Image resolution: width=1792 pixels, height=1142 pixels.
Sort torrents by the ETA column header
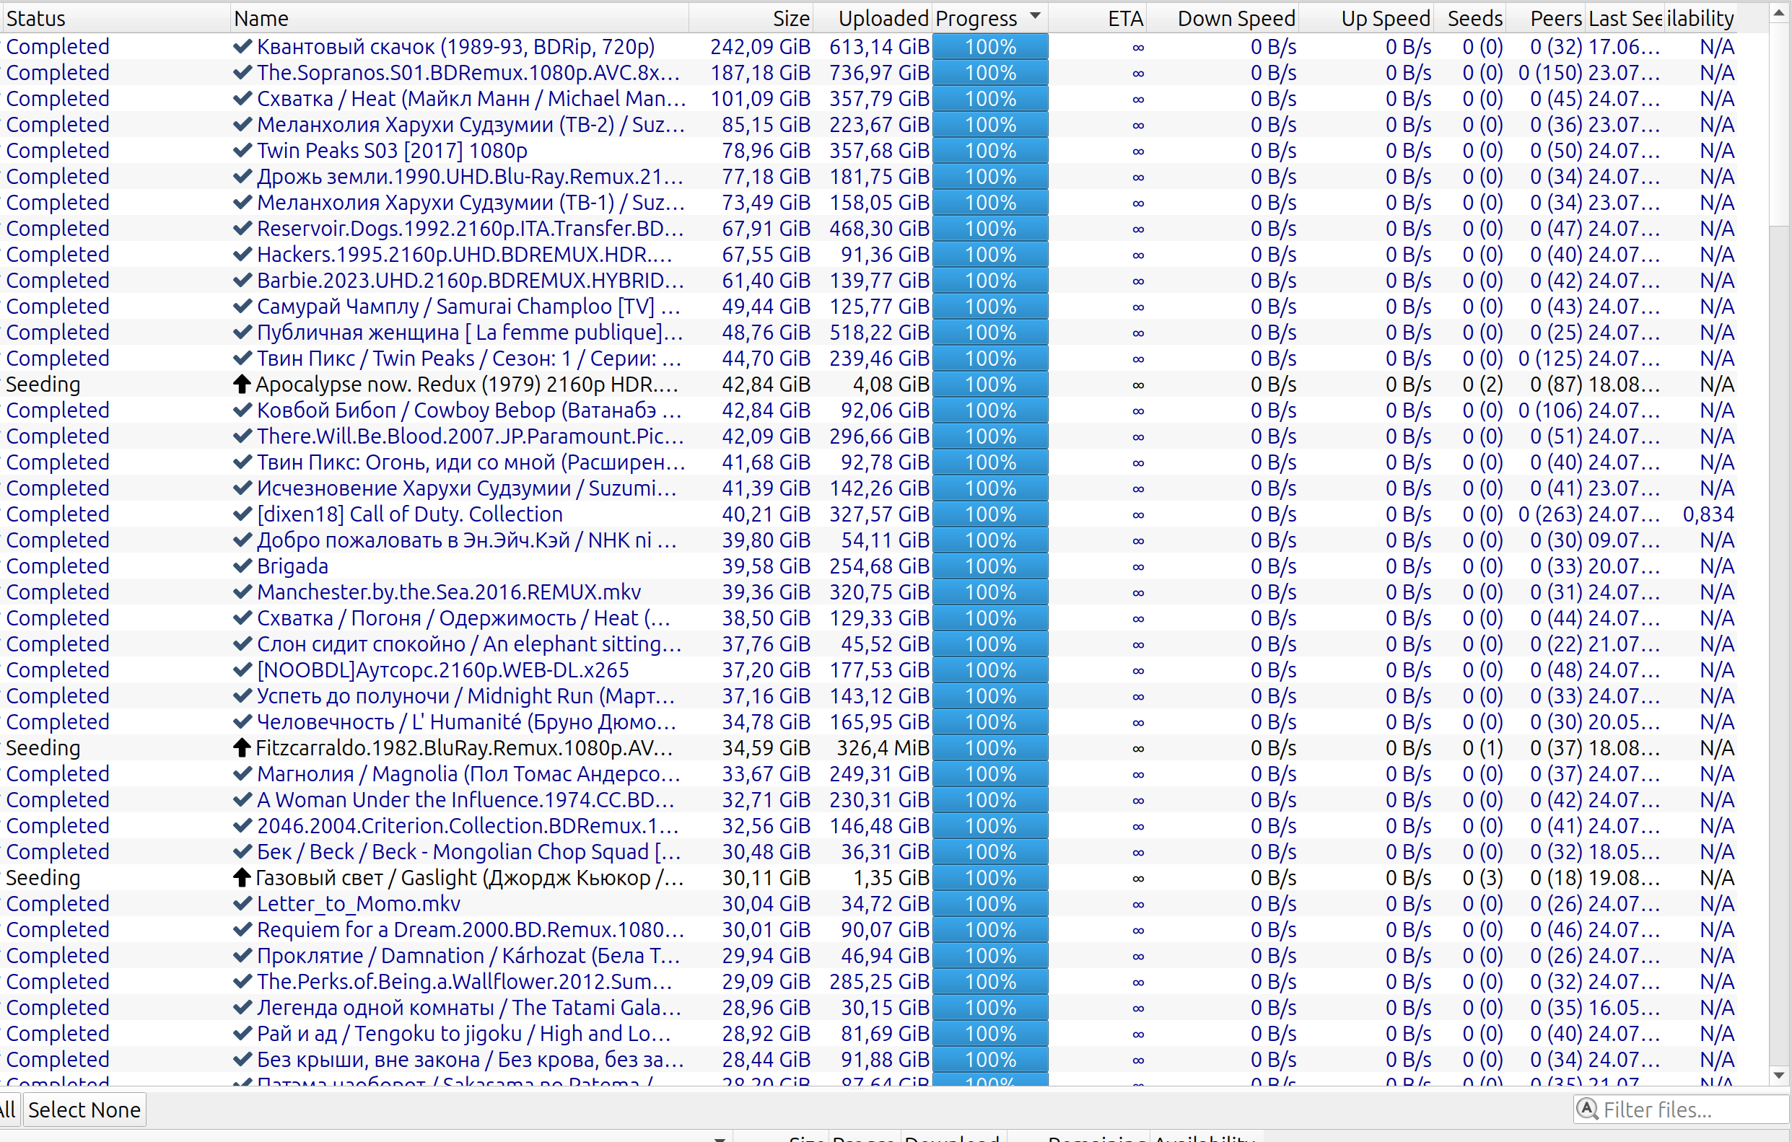pyautogui.click(x=1098, y=18)
